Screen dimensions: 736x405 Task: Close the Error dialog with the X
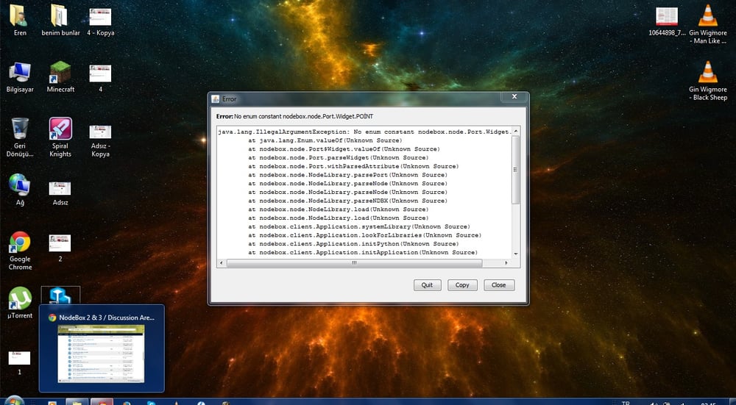click(514, 96)
